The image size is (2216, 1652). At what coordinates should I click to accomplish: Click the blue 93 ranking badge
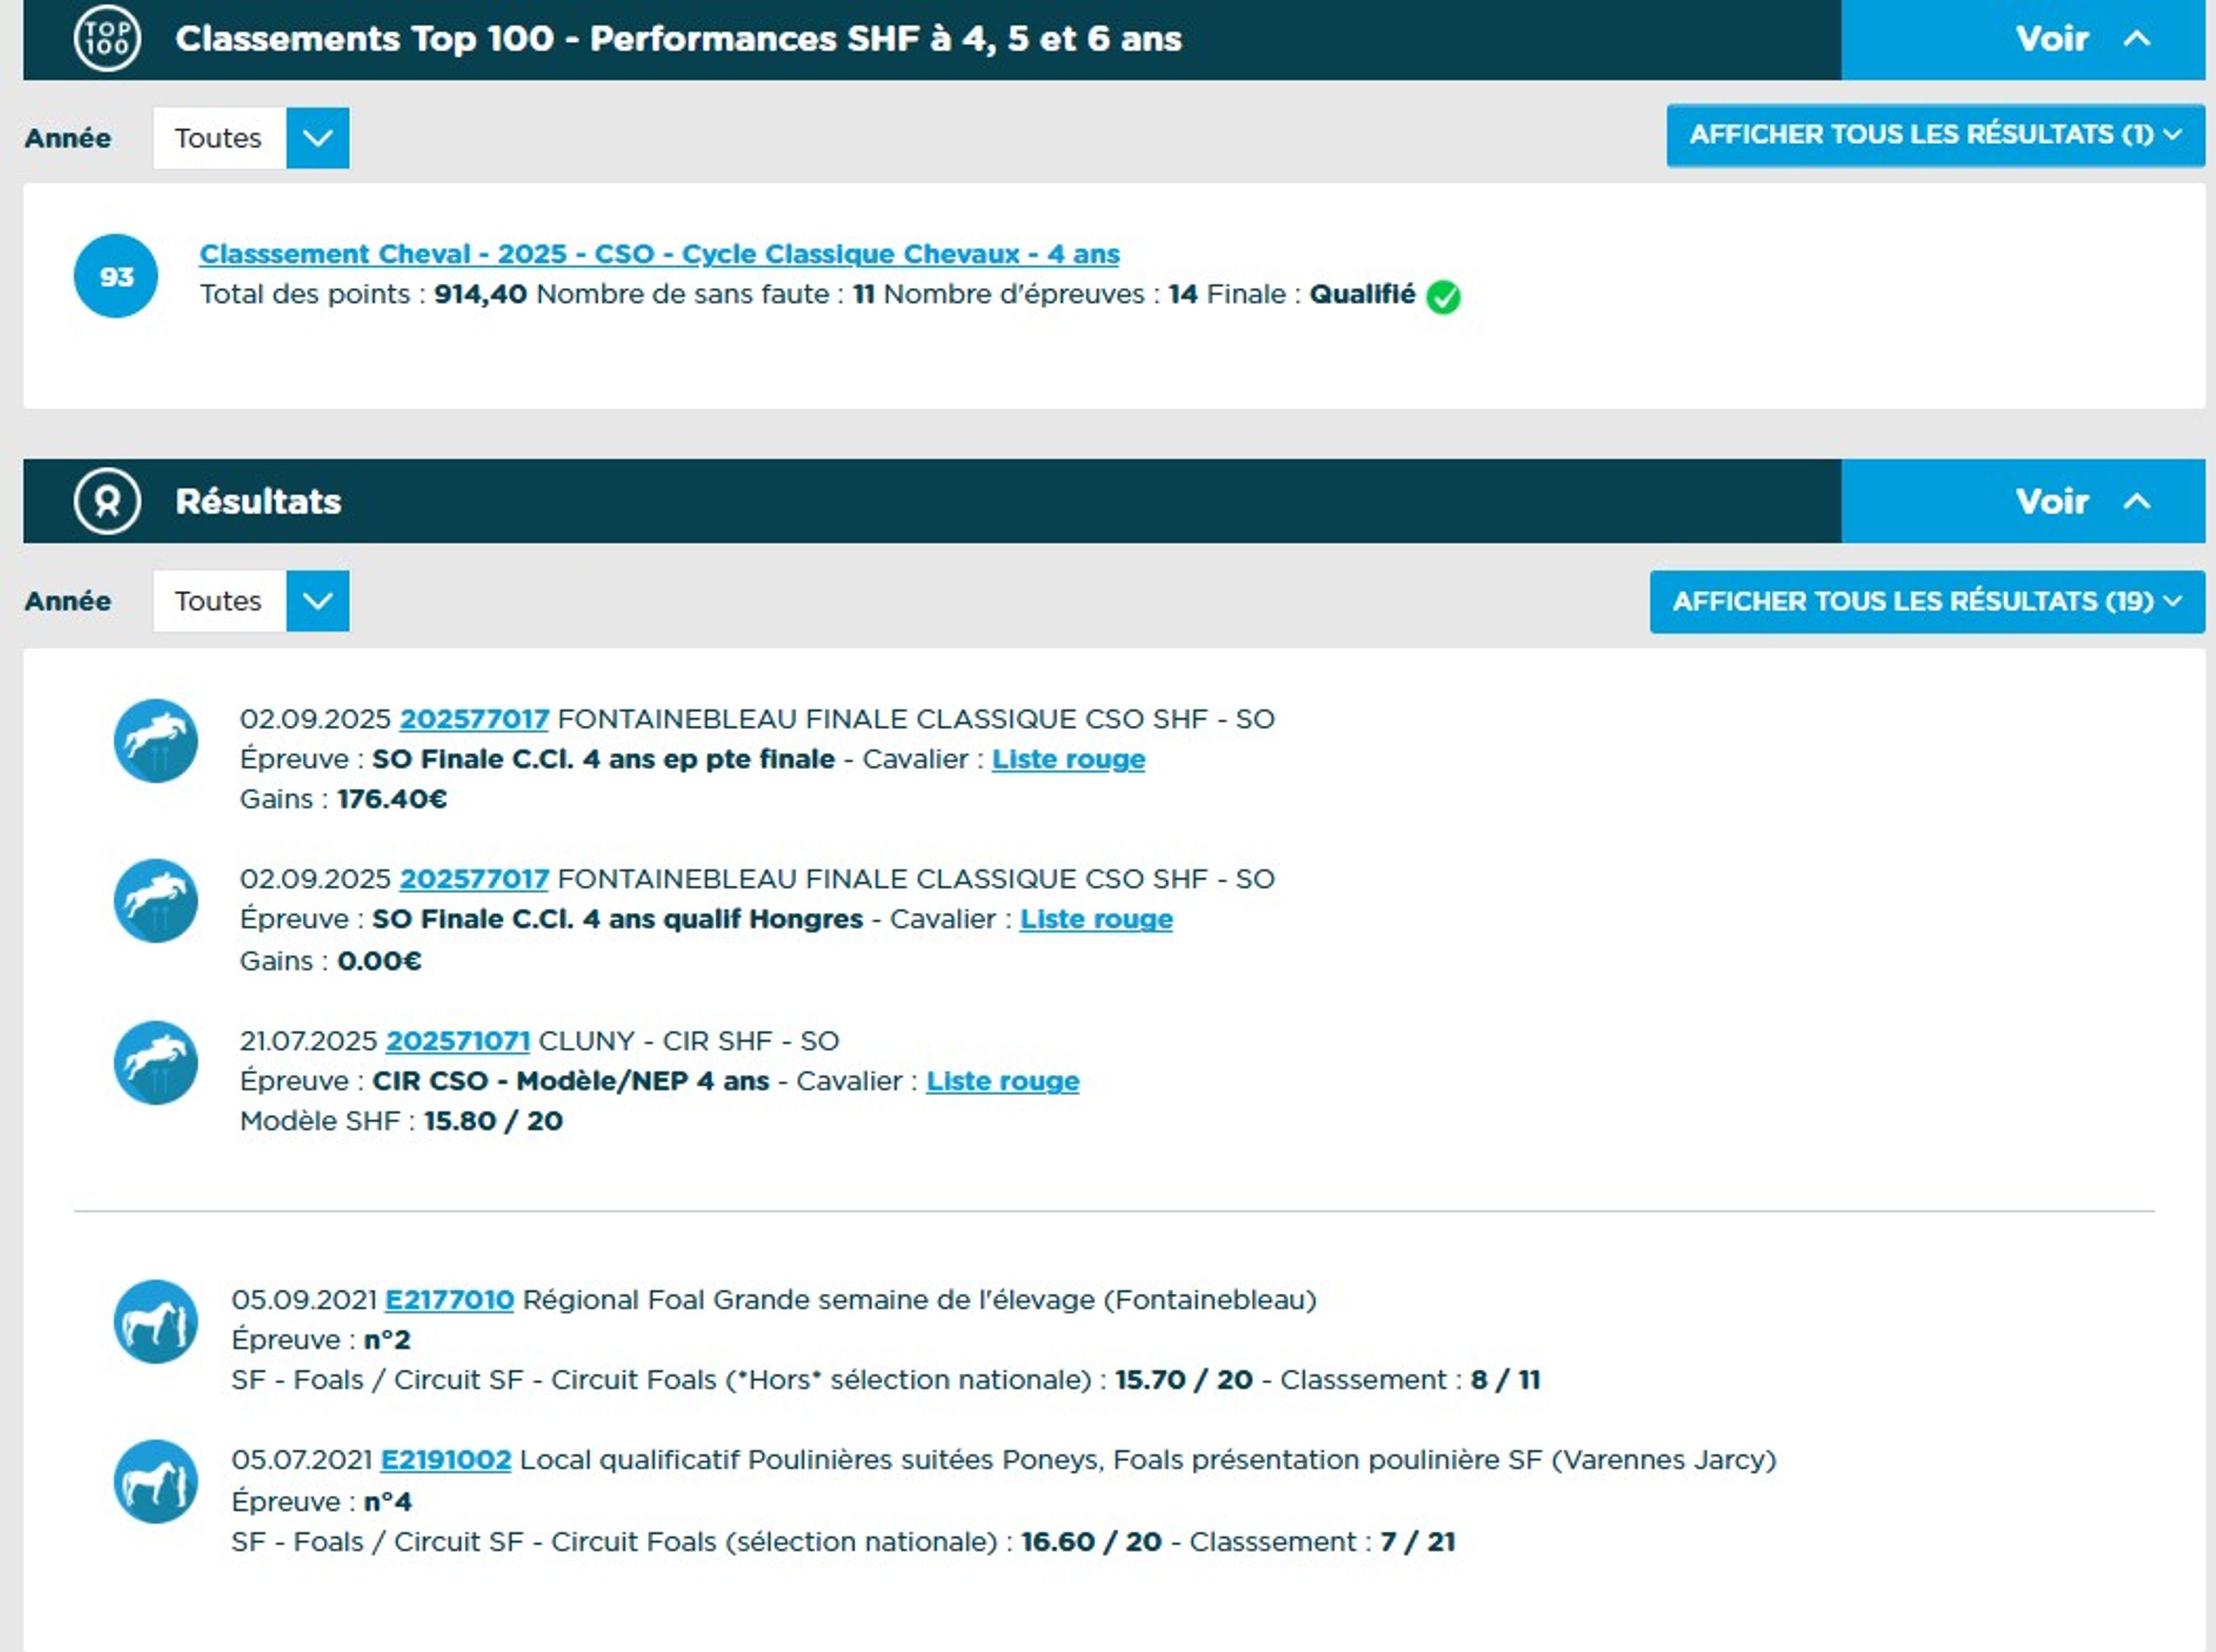pos(116,276)
